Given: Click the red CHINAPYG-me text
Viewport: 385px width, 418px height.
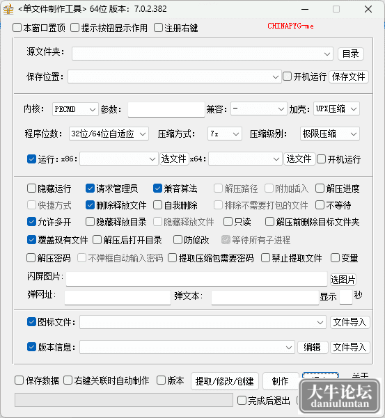Looking at the screenshot, I should point(290,26).
